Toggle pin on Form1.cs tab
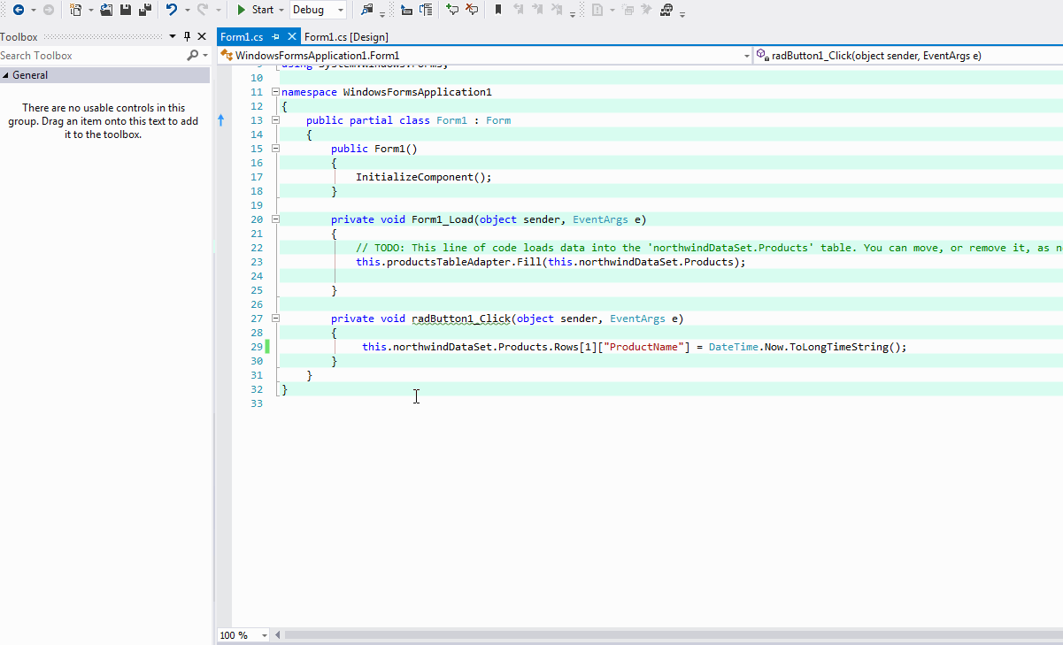 (x=276, y=36)
